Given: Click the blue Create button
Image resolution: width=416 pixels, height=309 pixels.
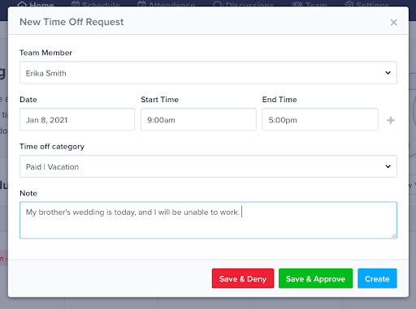Looking at the screenshot, I should [377, 278].
